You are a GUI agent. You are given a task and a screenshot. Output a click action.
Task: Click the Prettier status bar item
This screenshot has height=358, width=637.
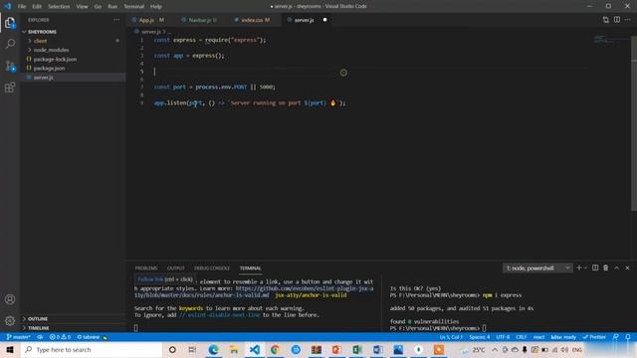point(594,337)
